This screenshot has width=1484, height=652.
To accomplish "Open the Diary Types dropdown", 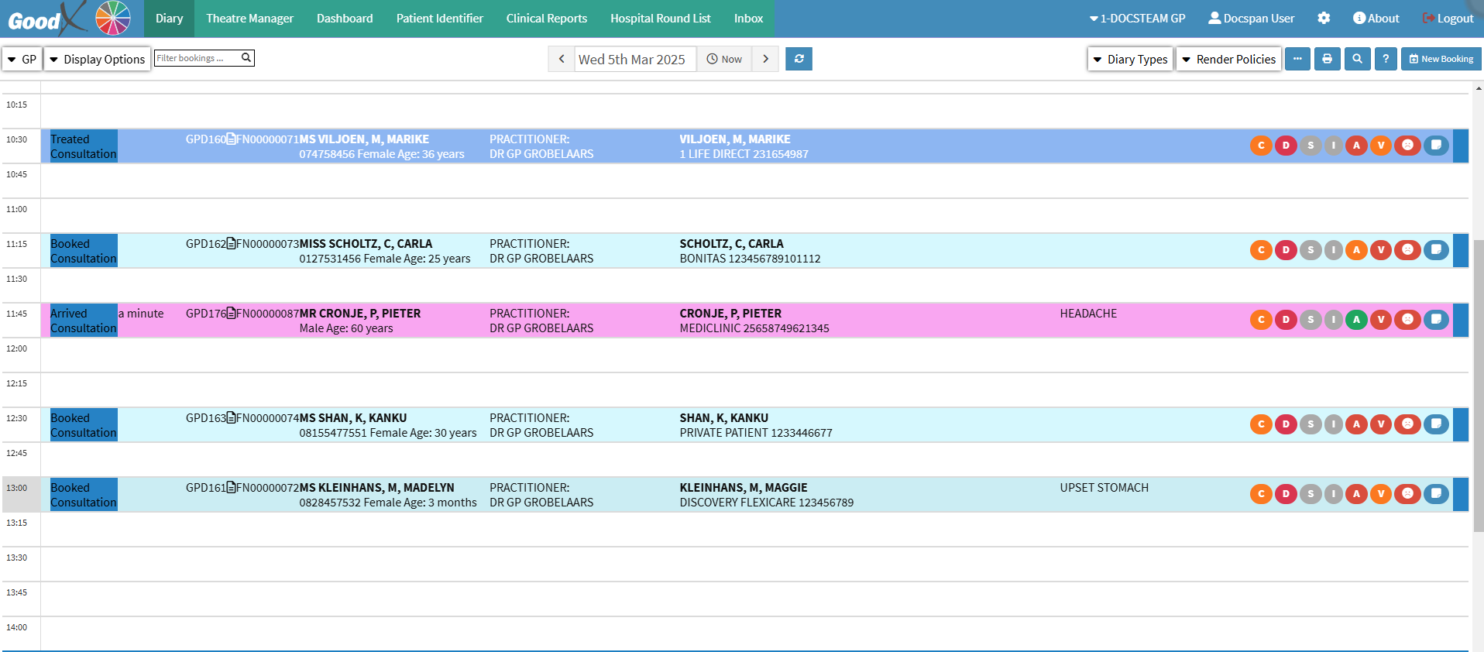I will pyautogui.click(x=1130, y=59).
